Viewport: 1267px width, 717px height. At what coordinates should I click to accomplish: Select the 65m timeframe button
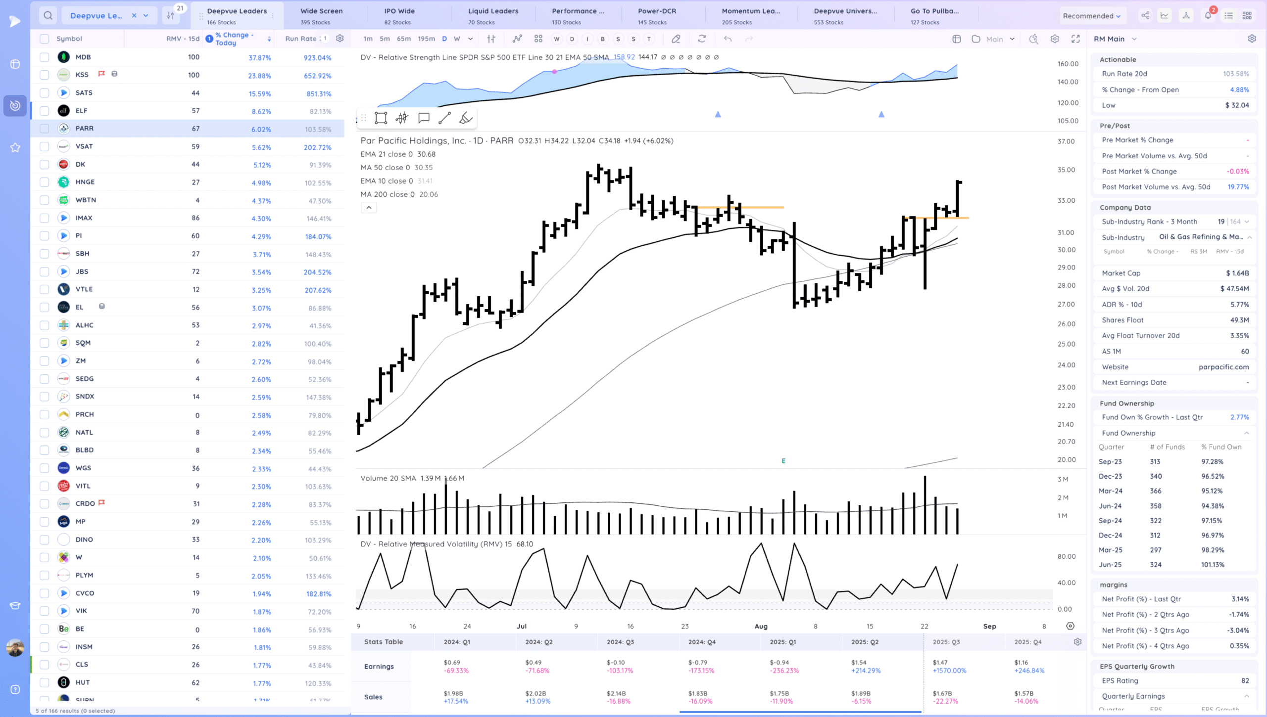pos(403,39)
